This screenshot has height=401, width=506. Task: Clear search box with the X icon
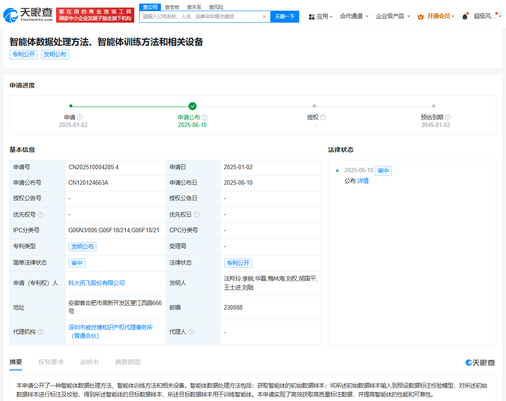click(x=264, y=16)
